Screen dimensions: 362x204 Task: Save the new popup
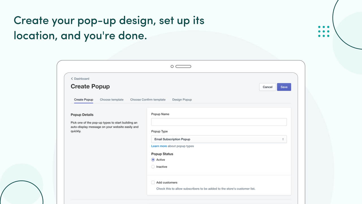[284, 87]
